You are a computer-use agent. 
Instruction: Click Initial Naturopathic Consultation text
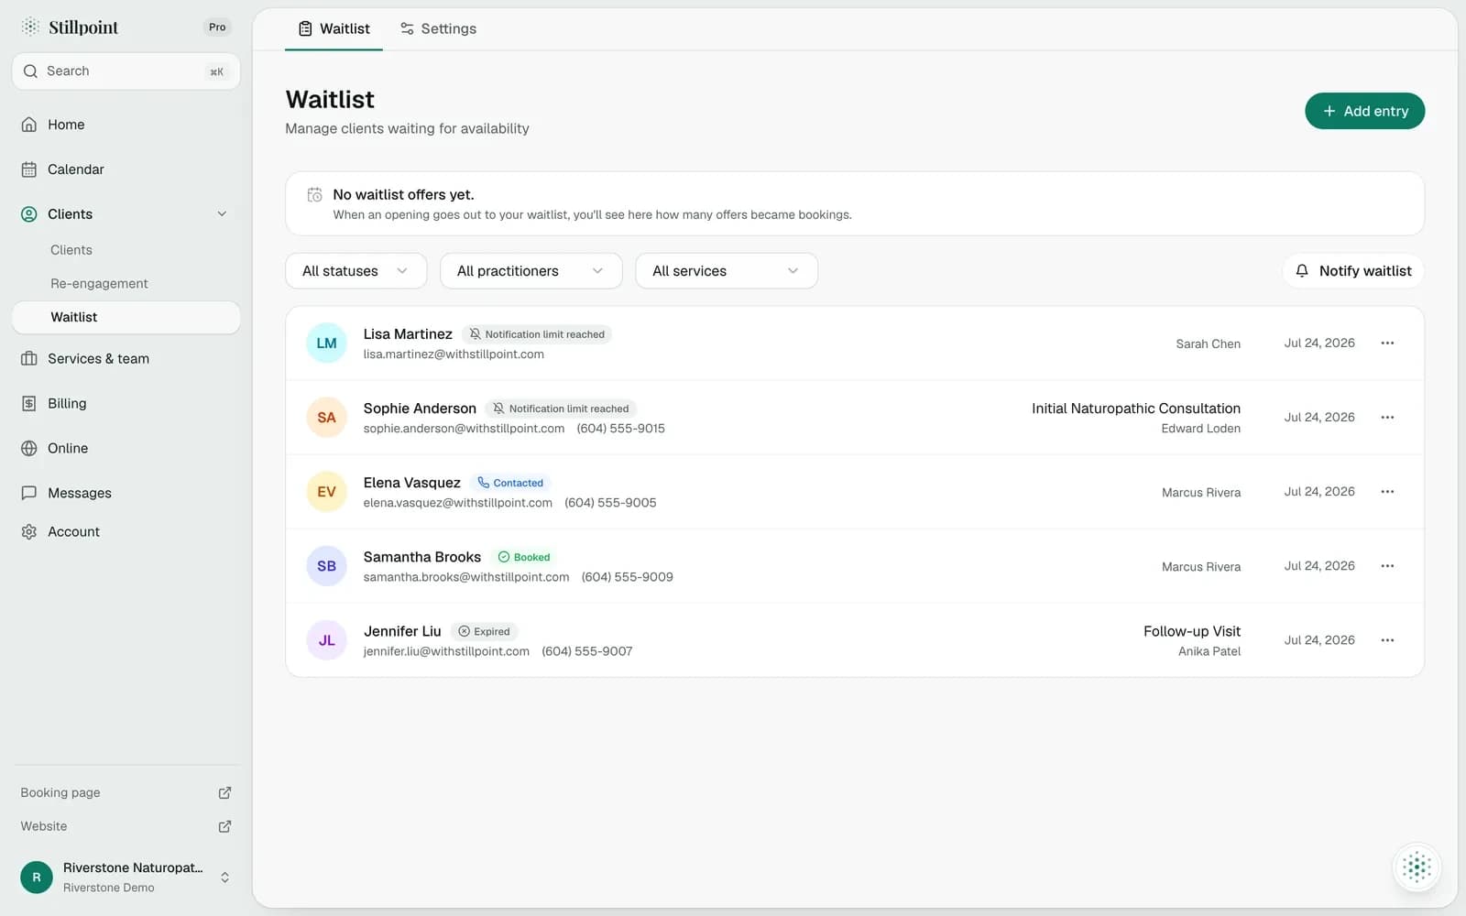pos(1136,409)
